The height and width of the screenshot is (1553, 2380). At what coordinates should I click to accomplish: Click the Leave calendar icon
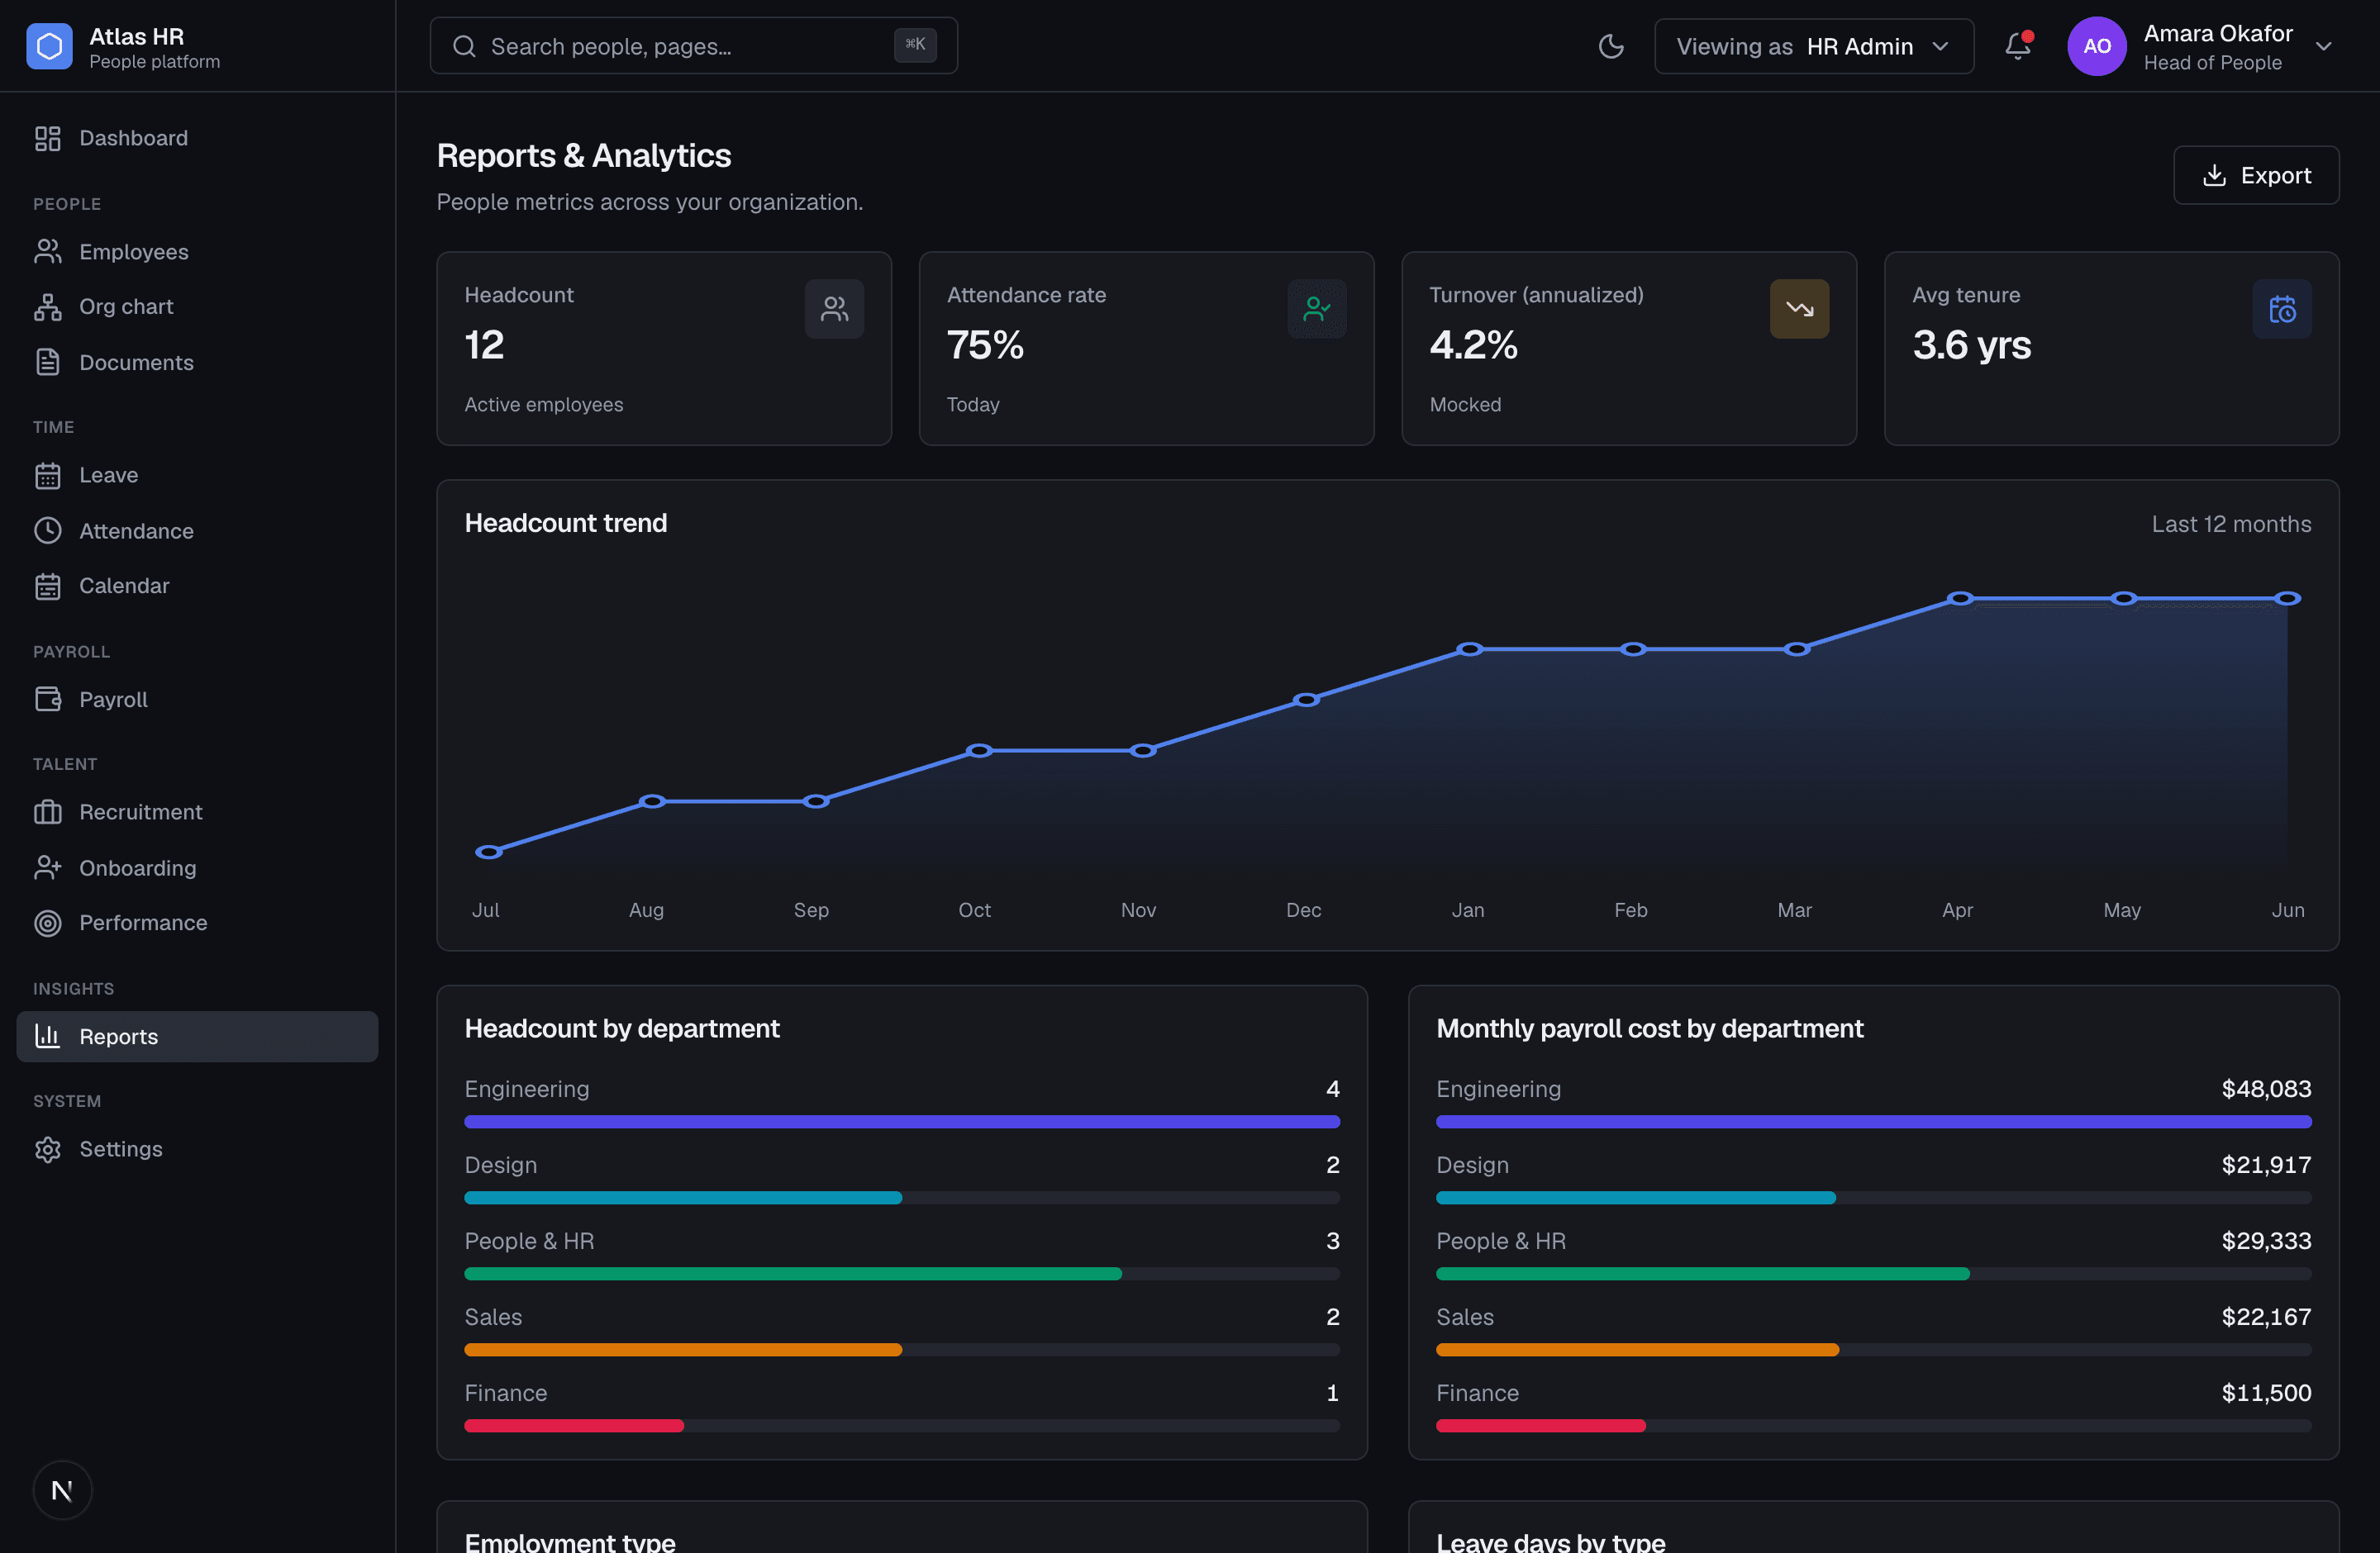click(48, 476)
